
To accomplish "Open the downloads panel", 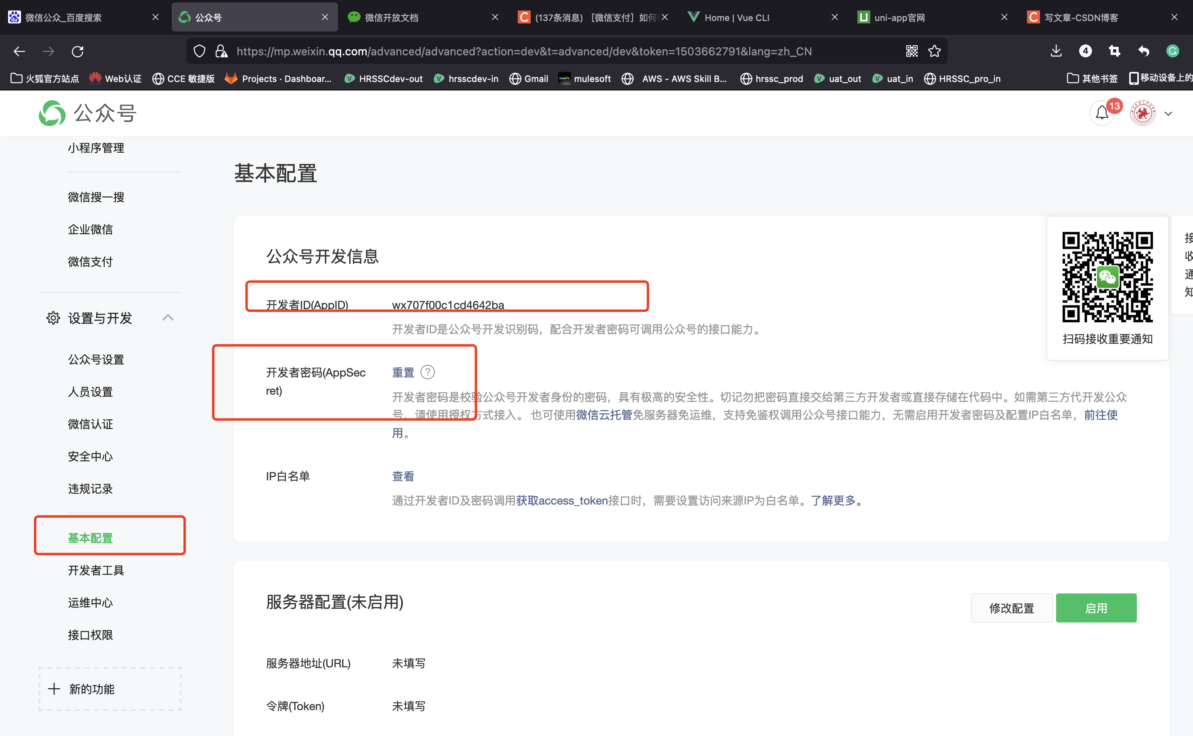I will [1056, 51].
